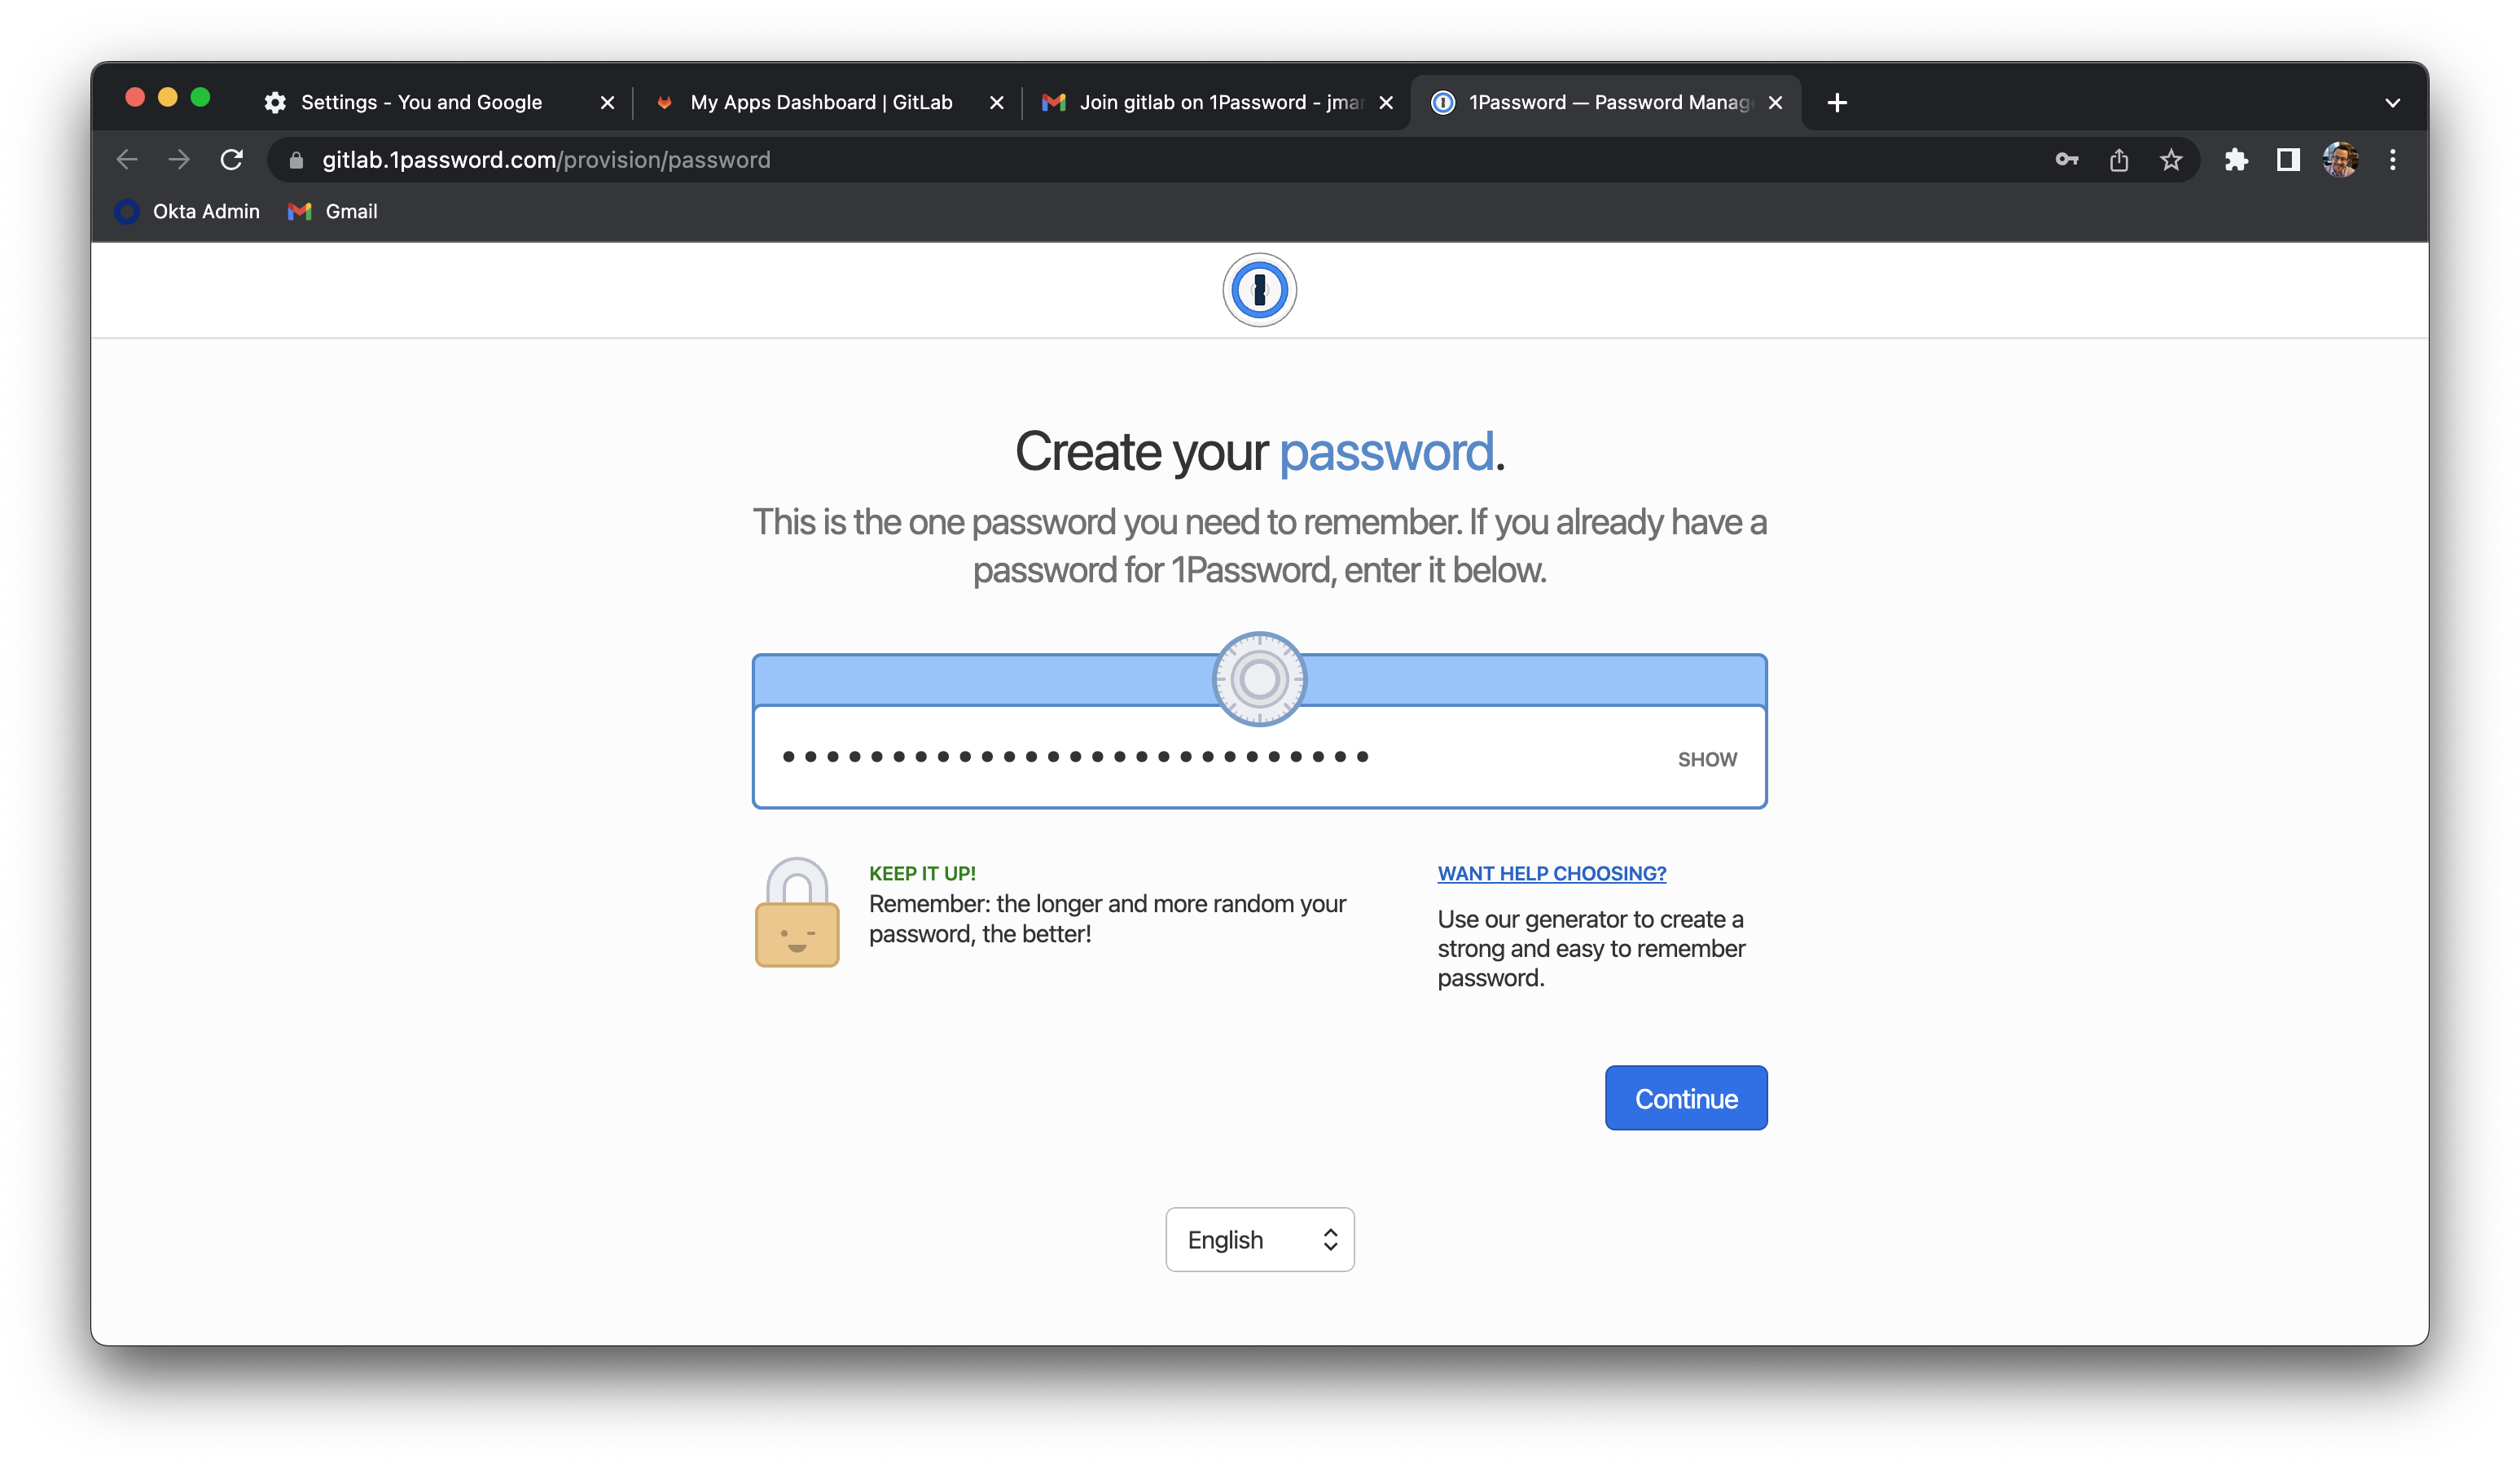Open the saved passwords key icon
This screenshot has height=1466, width=2520.
[2066, 160]
